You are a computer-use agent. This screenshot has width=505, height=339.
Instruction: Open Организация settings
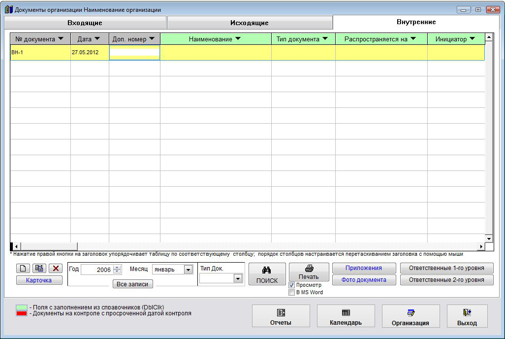pyautogui.click(x=410, y=316)
